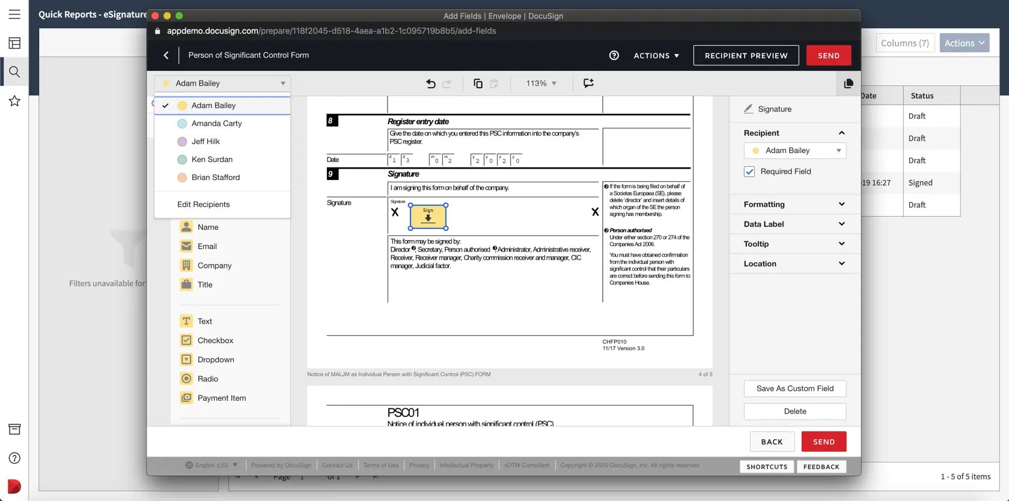This screenshot has height=501, width=1009.
Task: Open Columns (7) in Quick Reports window
Action: pyautogui.click(x=904, y=43)
